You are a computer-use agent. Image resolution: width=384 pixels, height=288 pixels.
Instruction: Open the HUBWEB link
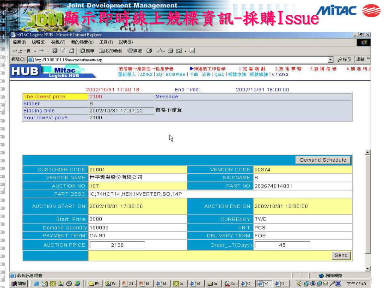tap(175, 75)
